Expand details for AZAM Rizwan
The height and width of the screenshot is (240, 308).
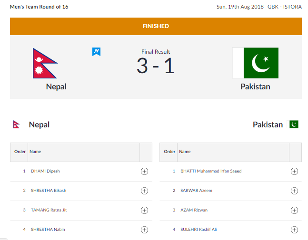tap(294, 210)
